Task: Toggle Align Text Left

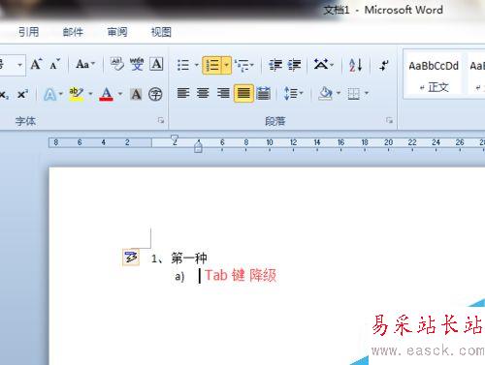Action: click(x=183, y=93)
